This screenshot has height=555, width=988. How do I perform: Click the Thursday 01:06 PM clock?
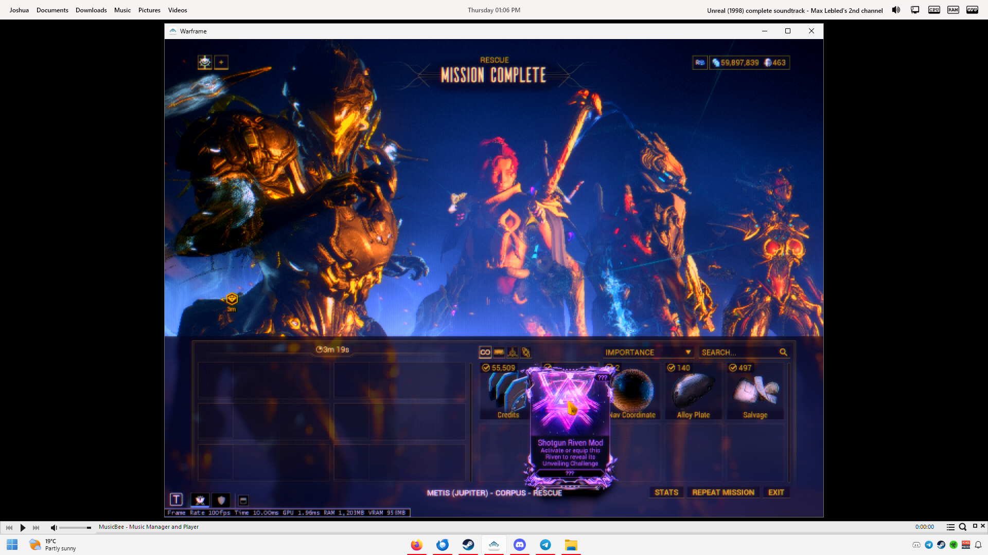coord(494,10)
